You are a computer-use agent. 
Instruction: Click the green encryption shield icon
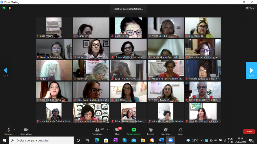tap(4, 8)
